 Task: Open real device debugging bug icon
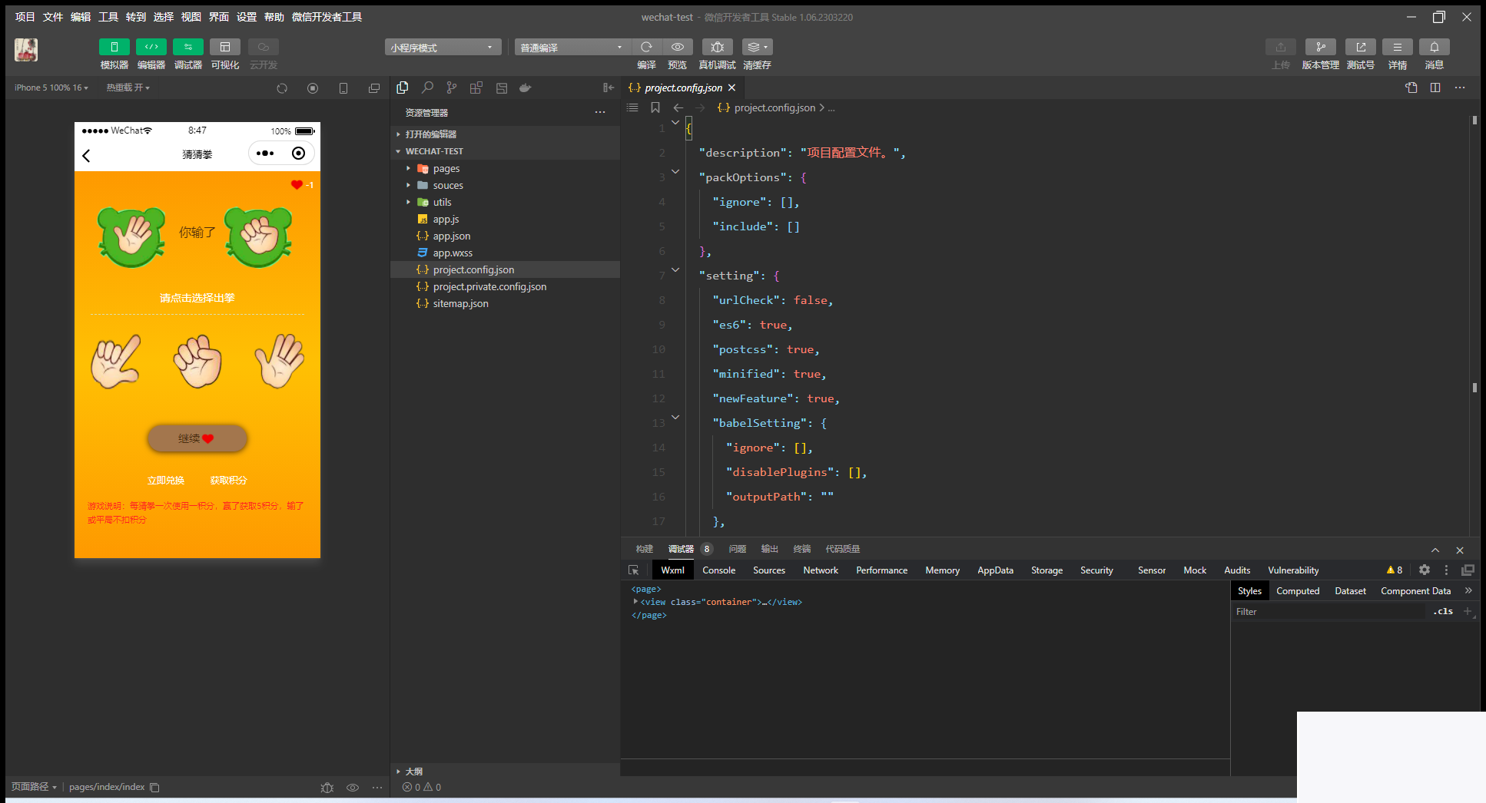coord(717,48)
